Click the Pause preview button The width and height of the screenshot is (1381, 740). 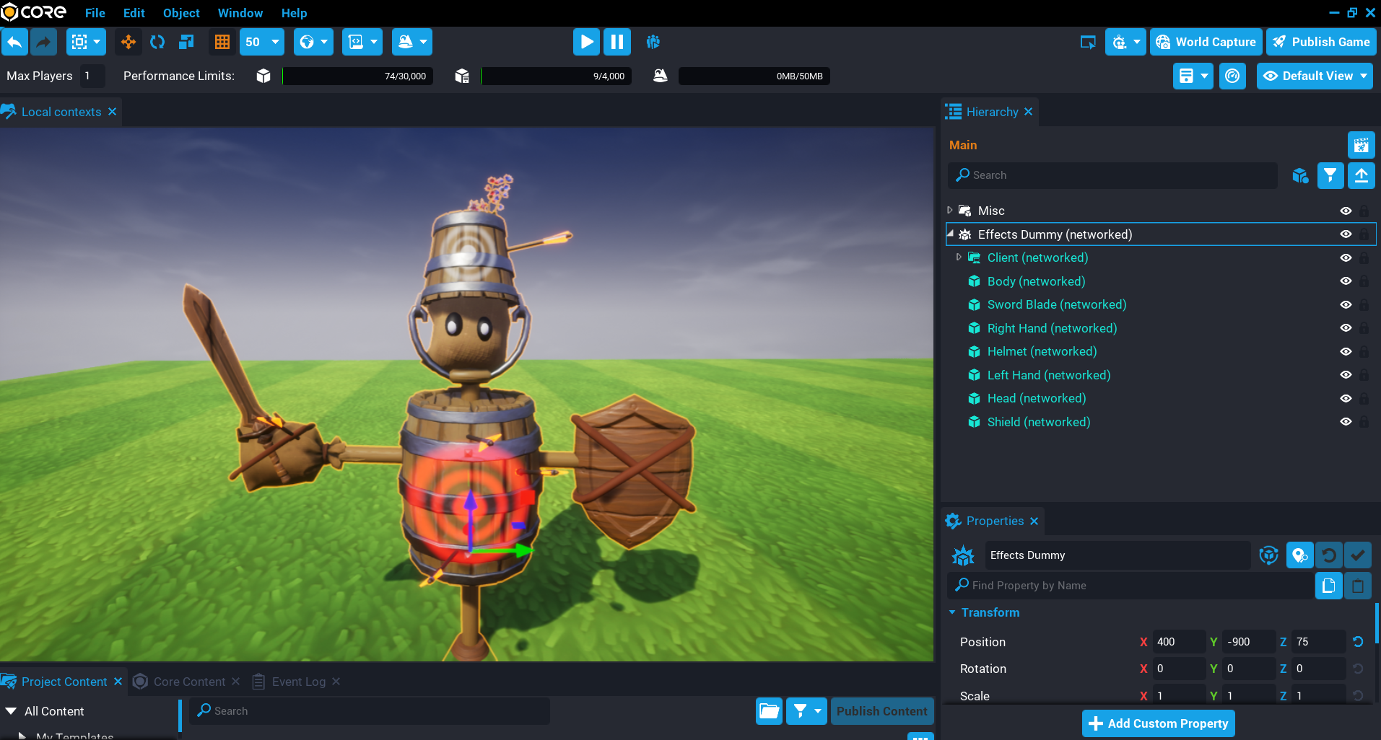tap(617, 42)
